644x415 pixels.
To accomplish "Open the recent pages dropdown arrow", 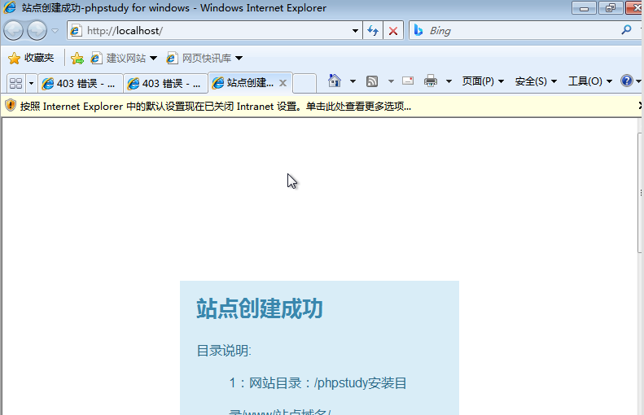I will tap(55, 31).
